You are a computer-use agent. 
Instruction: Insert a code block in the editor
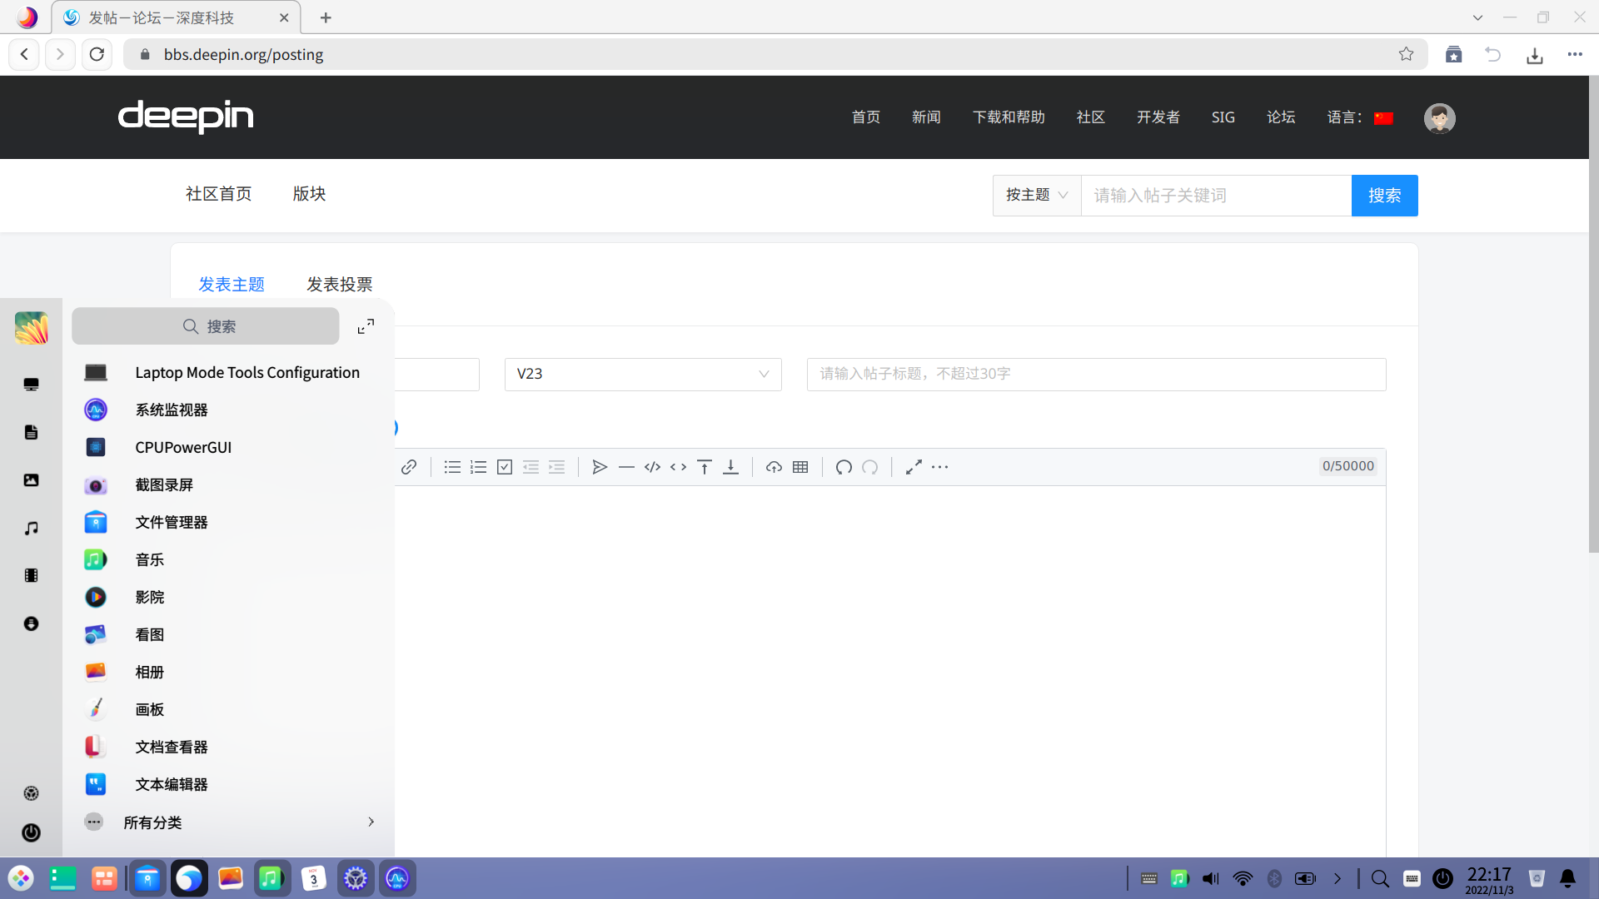click(652, 467)
